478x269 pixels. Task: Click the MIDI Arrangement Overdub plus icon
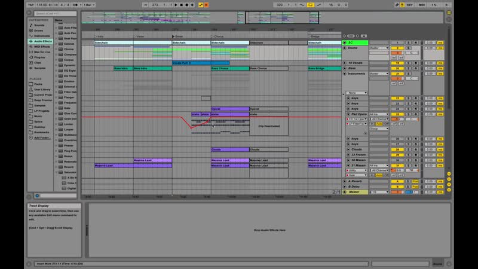(192, 5)
